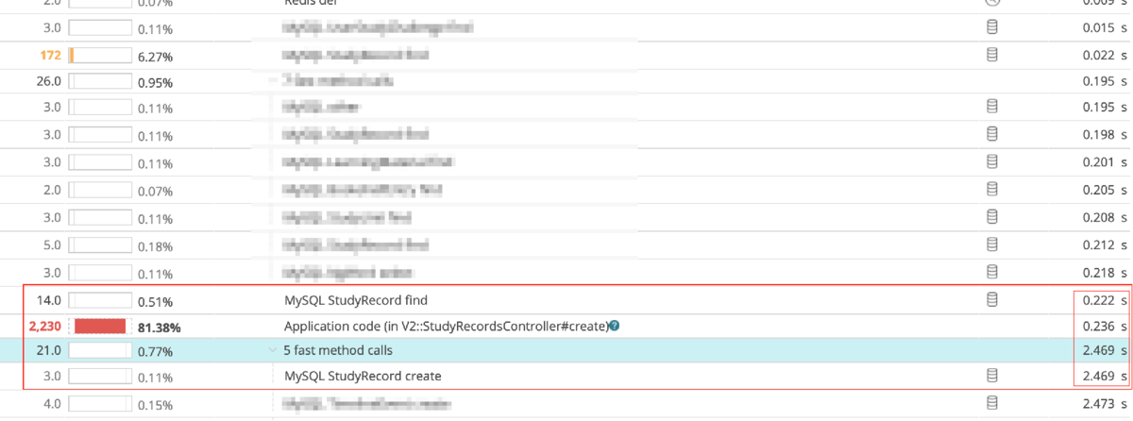
Task: Collapse the 5 fast method calls group
Action: click(273, 351)
